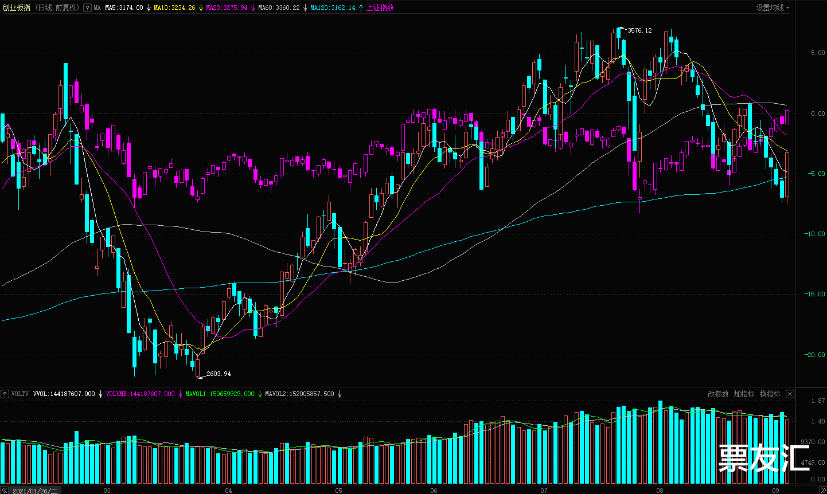Click the 09 month label on time axis
Viewport: 827px width, 494px height.
click(775, 491)
